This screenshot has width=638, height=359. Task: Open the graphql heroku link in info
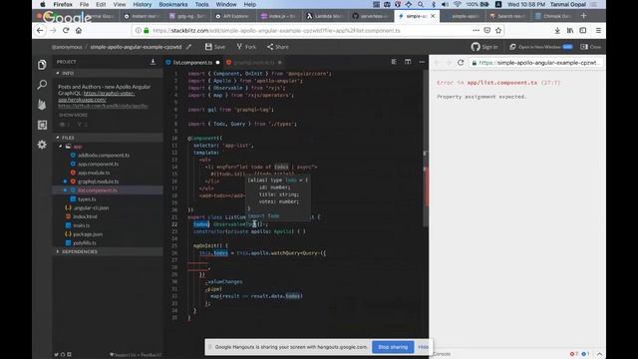pyautogui.click(x=97, y=96)
